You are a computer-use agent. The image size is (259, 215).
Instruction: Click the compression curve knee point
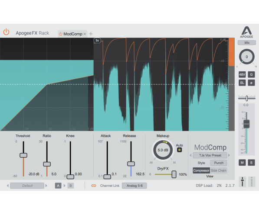(47, 84)
